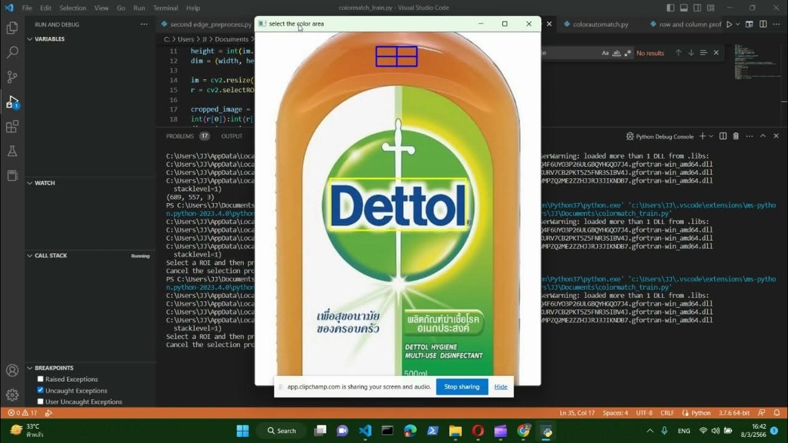
Task: Disable Uncaught Exceptions breakpoint
Action: tap(41, 390)
